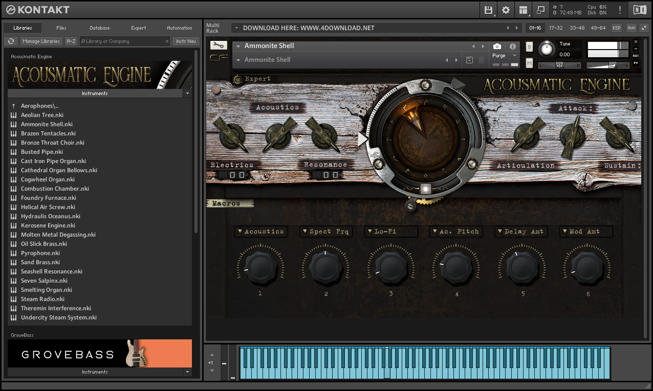Toggle the AUX sends button on instrument
This screenshot has height=391, width=653.
point(636,56)
